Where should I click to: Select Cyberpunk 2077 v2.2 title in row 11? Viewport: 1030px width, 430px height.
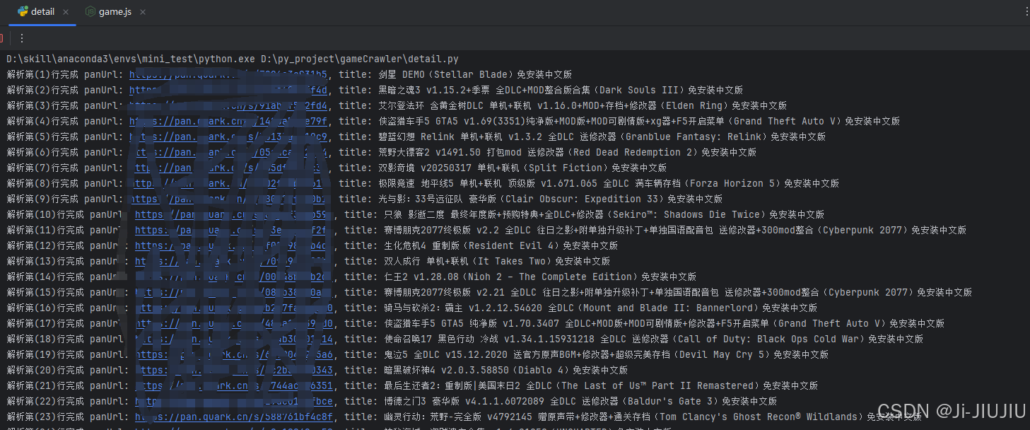[675, 230]
